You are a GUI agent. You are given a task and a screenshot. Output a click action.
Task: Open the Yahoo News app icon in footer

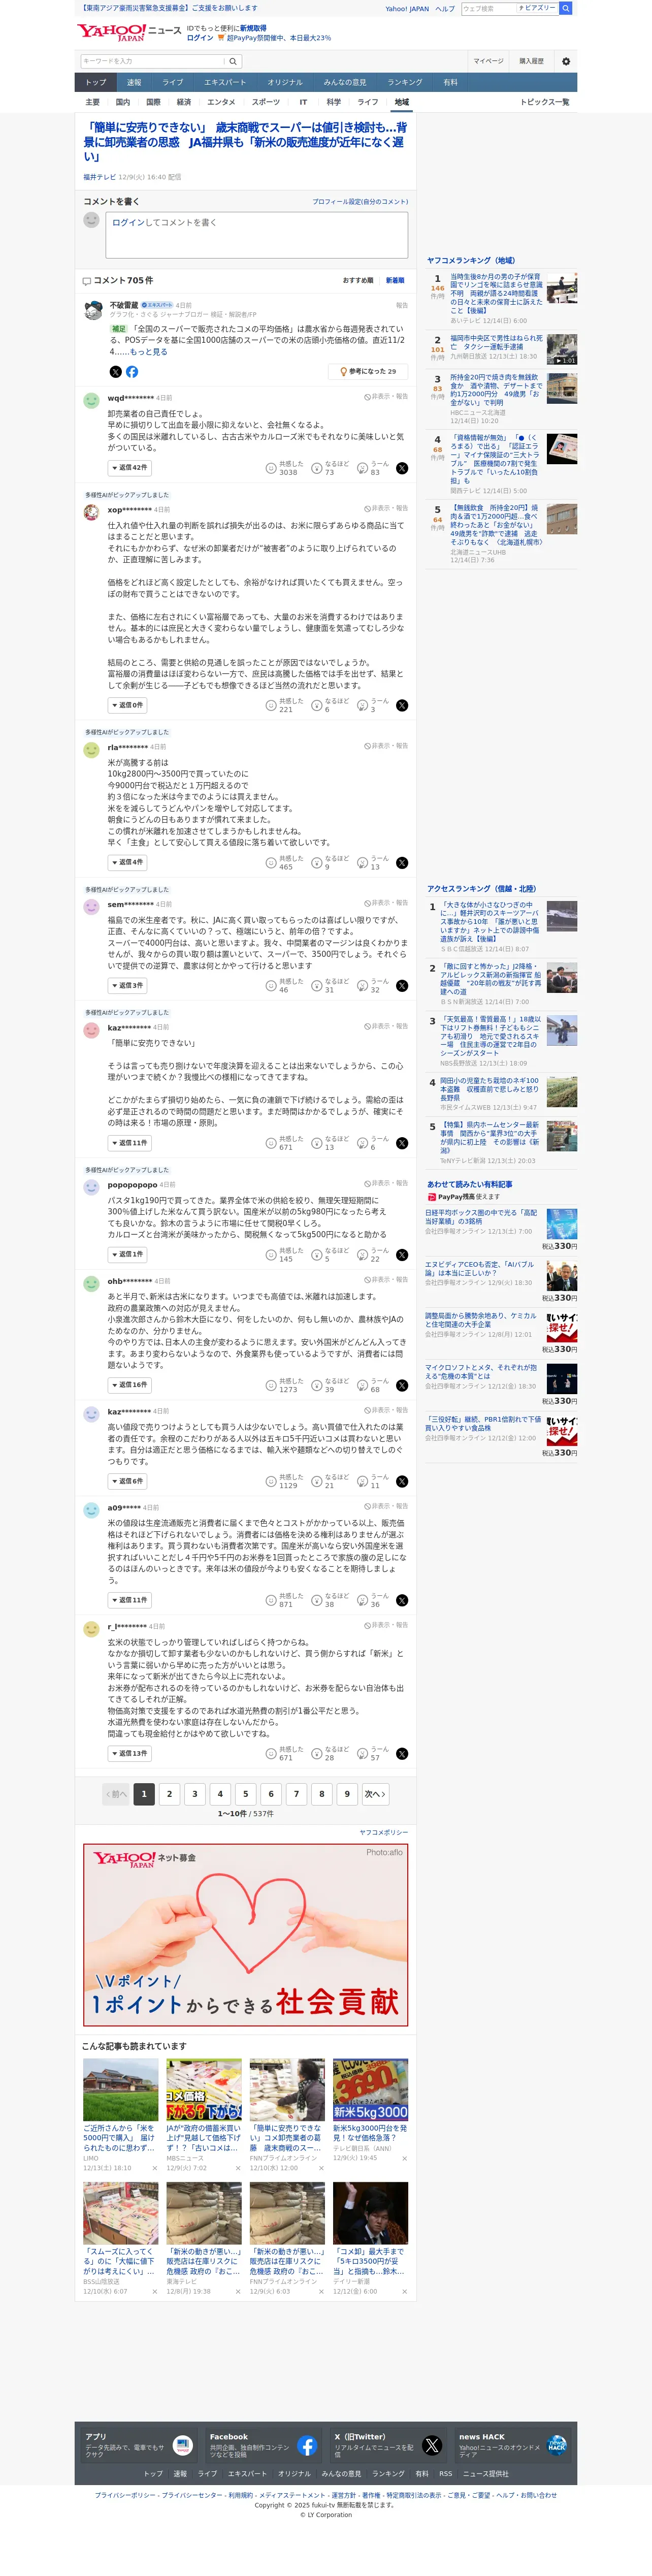(x=182, y=2446)
